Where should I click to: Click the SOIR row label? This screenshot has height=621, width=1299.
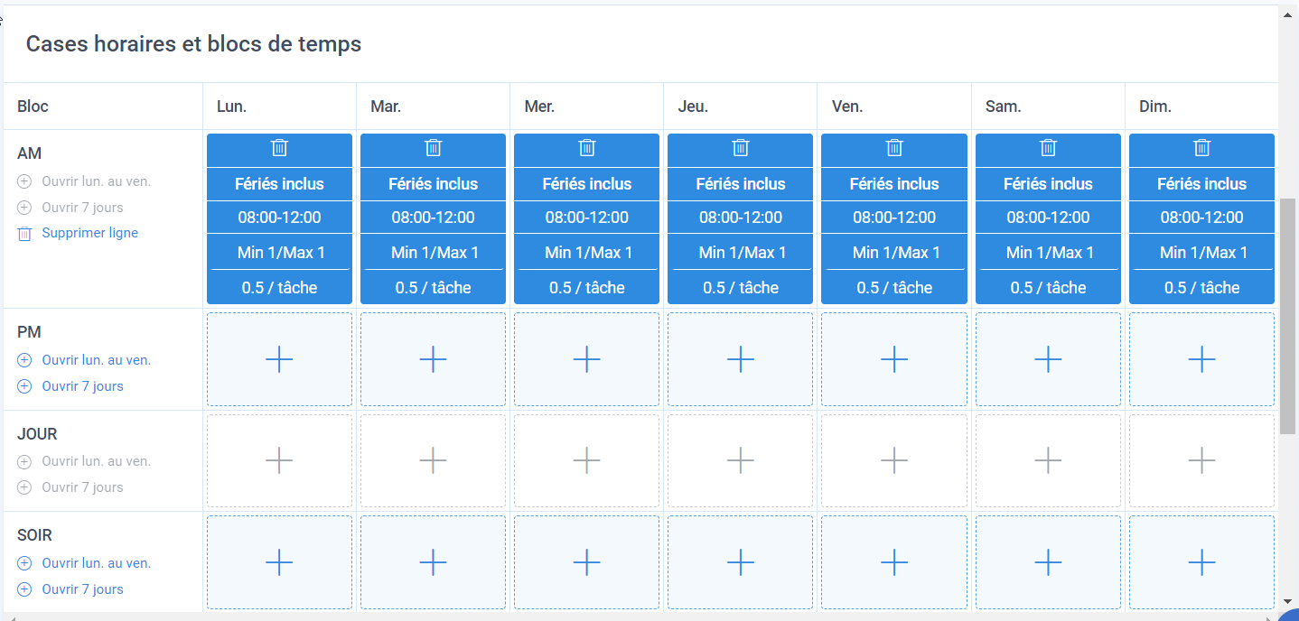(34, 535)
